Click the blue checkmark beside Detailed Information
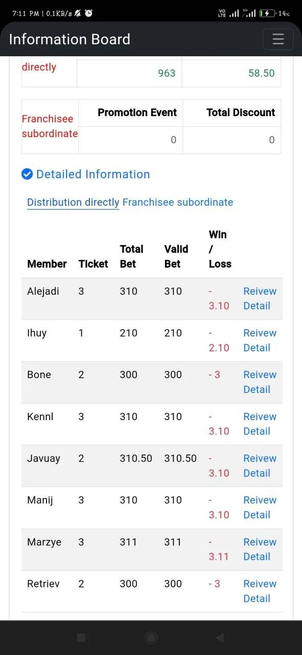302x655 pixels. click(x=27, y=174)
